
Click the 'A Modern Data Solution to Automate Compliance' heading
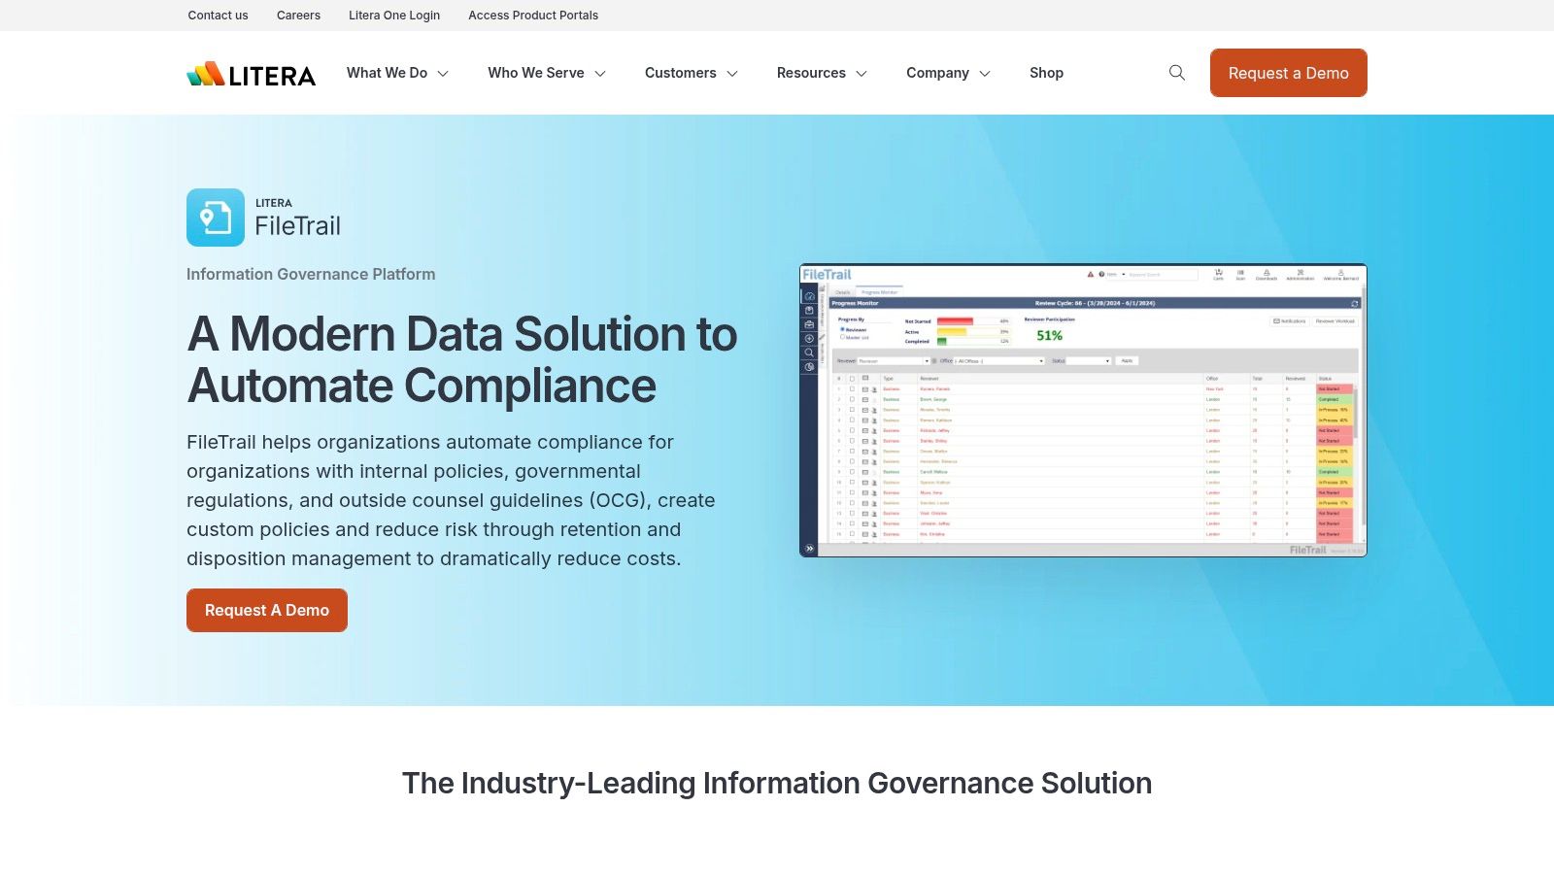(x=462, y=359)
